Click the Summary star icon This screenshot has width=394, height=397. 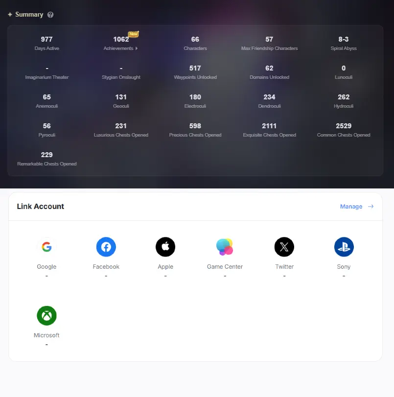coord(10,14)
